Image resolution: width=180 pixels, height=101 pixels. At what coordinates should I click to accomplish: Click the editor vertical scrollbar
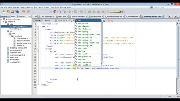tap(177, 58)
